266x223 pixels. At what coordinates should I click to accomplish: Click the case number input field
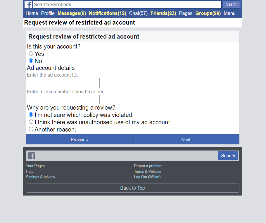(x=63, y=99)
